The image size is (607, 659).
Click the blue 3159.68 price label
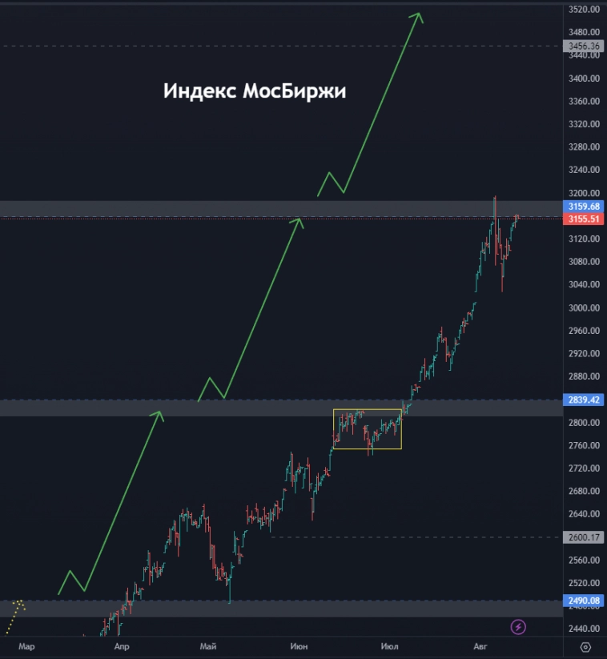[x=584, y=207]
